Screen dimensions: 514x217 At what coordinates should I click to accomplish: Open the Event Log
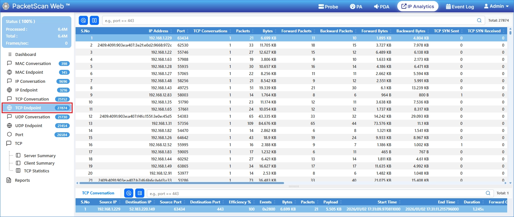460,6
